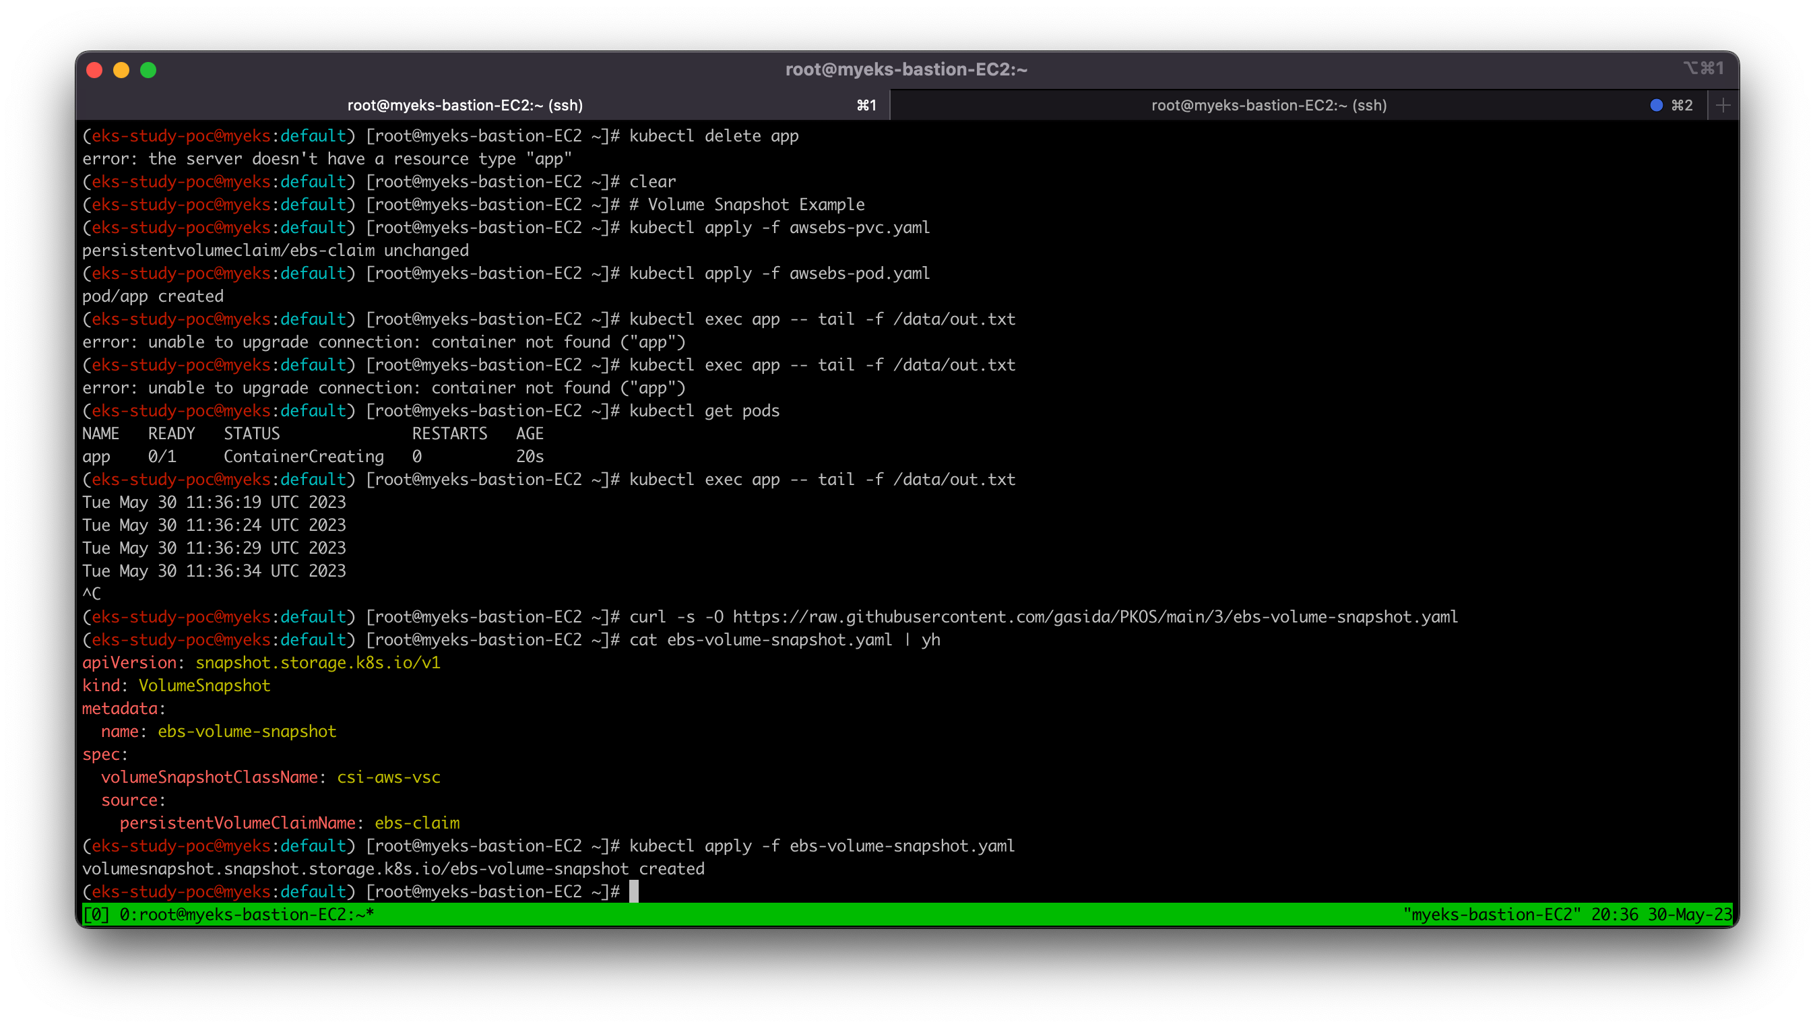This screenshot has height=1028, width=1815.
Task: Click the new tab plus icon
Action: click(x=1723, y=105)
